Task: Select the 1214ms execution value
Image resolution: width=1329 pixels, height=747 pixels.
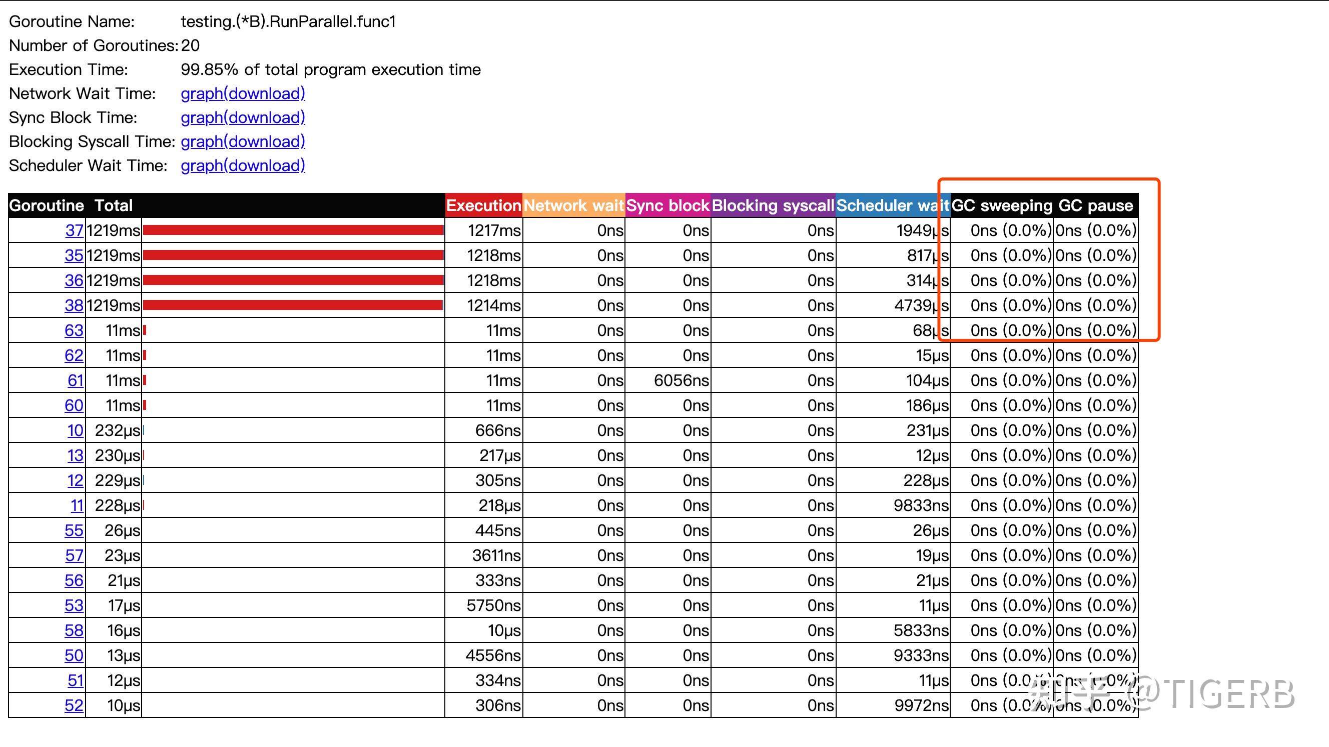Action: pos(494,305)
